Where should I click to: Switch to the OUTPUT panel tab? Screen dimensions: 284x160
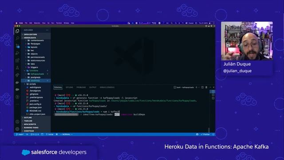pyautogui.click(x=93, y=87)
